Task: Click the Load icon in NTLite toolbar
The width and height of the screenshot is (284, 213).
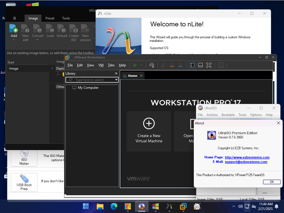Action: click(x=50, y=29)
